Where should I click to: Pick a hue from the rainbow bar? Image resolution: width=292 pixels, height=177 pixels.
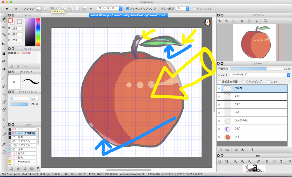38,32
